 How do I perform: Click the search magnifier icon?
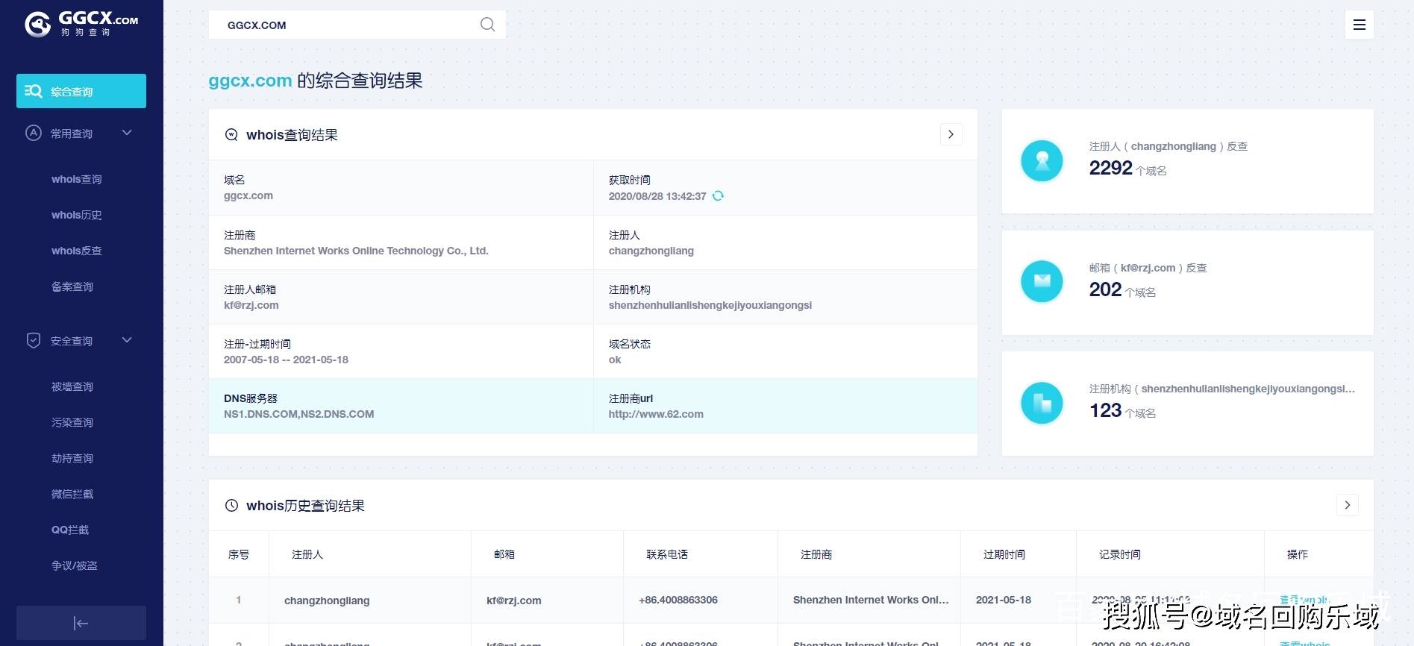pyautogui.click(x=487, y=25)
